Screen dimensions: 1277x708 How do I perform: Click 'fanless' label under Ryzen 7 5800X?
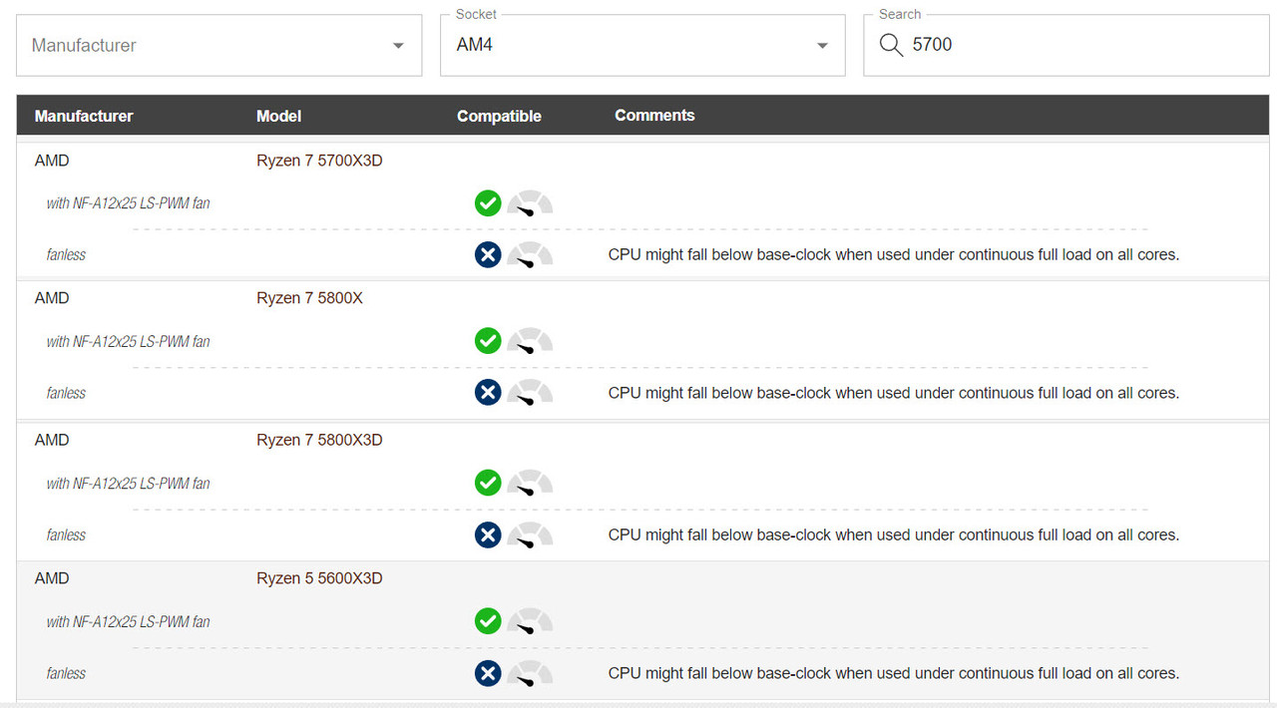pos(66,393)
